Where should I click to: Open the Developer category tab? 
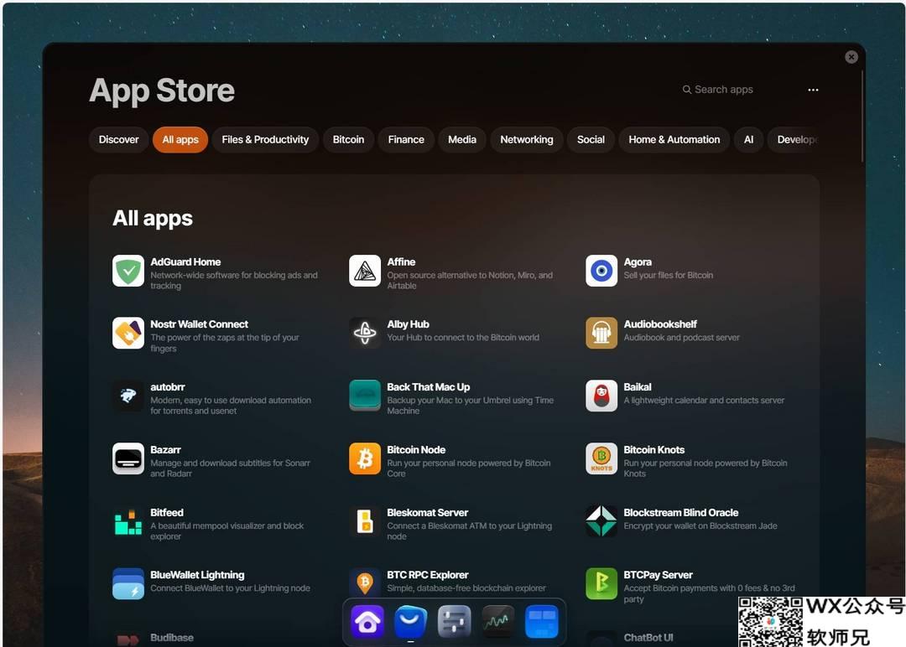click(x=794, y=140)
